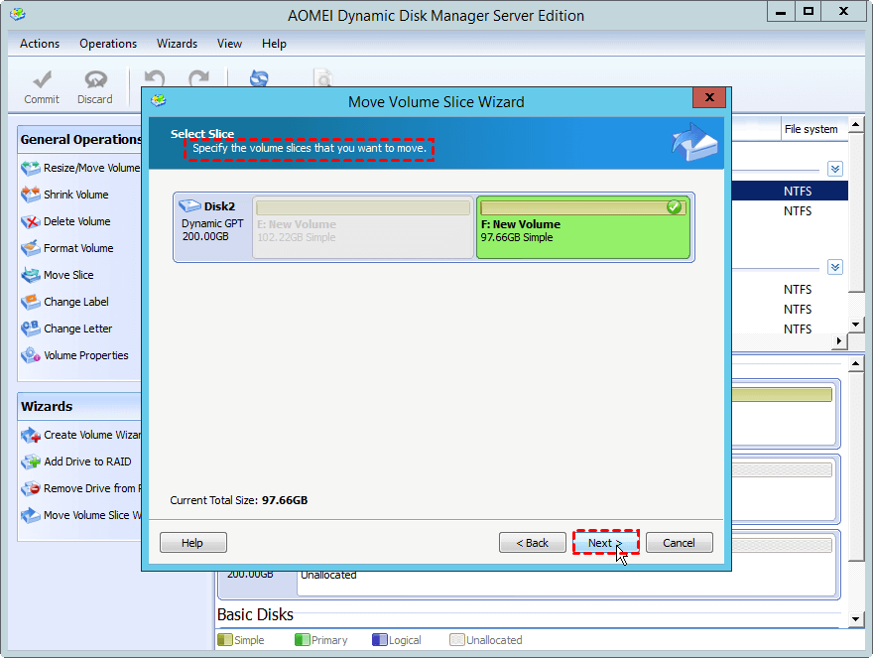Image resolution: width=873 pixels, height=658 pixels.
Task: Choose Delete Volume operation
Action: click(x=65, y=221)
